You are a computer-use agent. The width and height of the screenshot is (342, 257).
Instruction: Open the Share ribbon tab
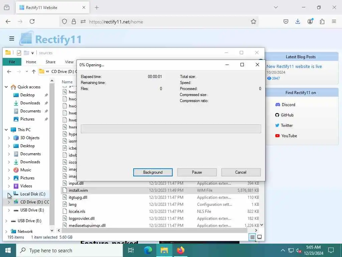(x=50, y=62)
